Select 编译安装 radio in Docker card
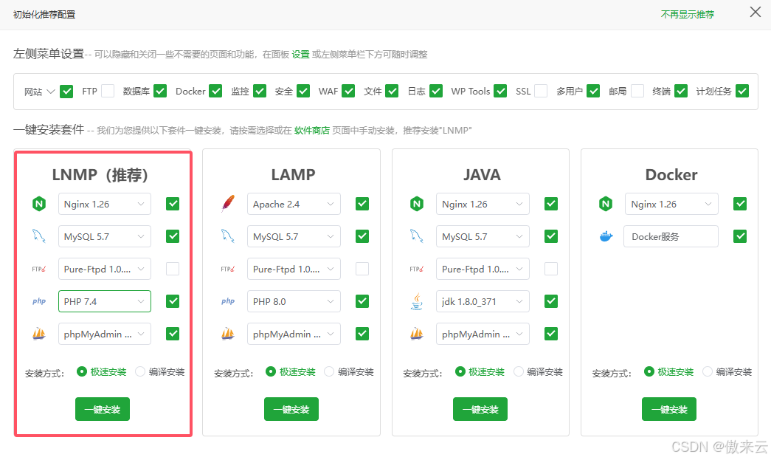This screenshot has width=771, height=460. tap(708, 371)
